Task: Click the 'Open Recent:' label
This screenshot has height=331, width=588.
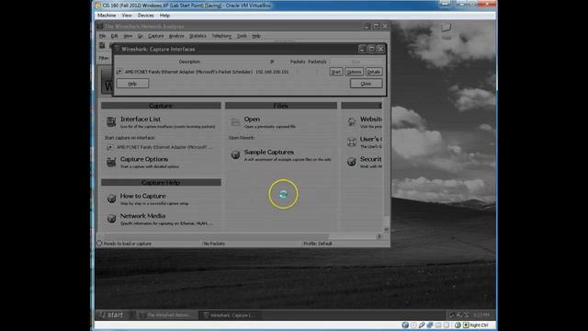Action: tap(242, 138)
